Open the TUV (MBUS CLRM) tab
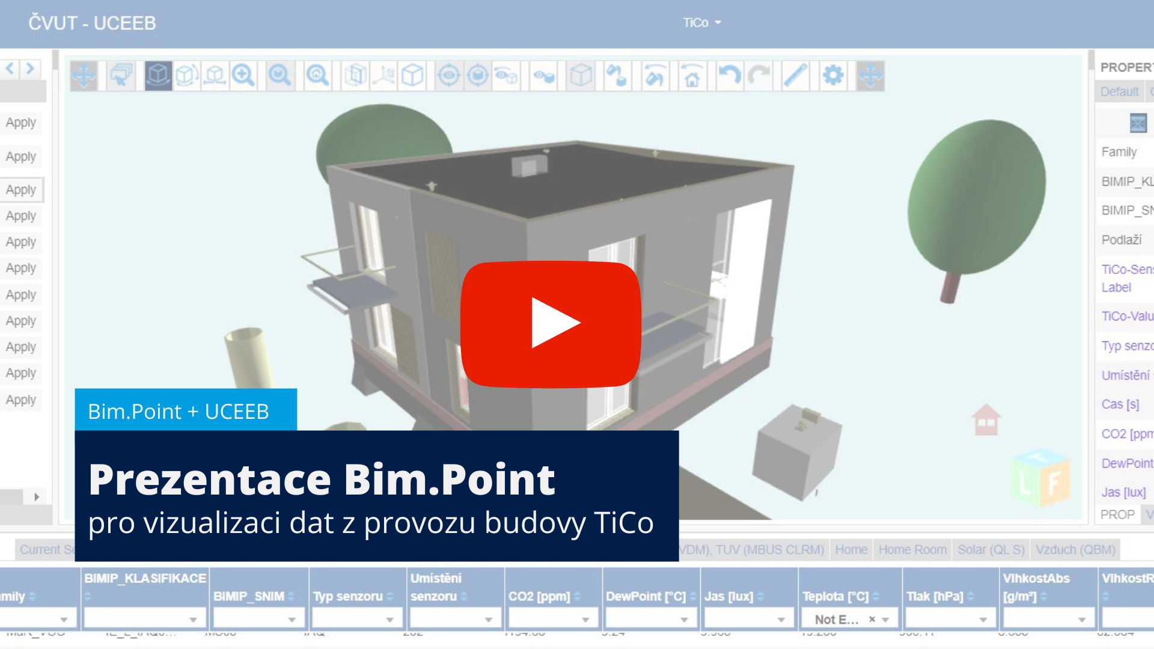Viewport: 1154px width, 649px height. point(770,550)
